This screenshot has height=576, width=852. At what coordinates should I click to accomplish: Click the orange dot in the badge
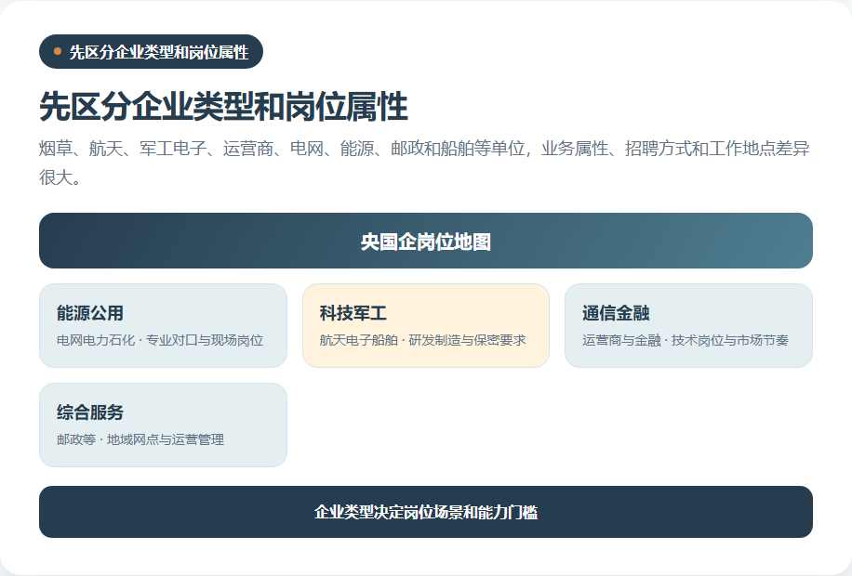pos(58,52)
